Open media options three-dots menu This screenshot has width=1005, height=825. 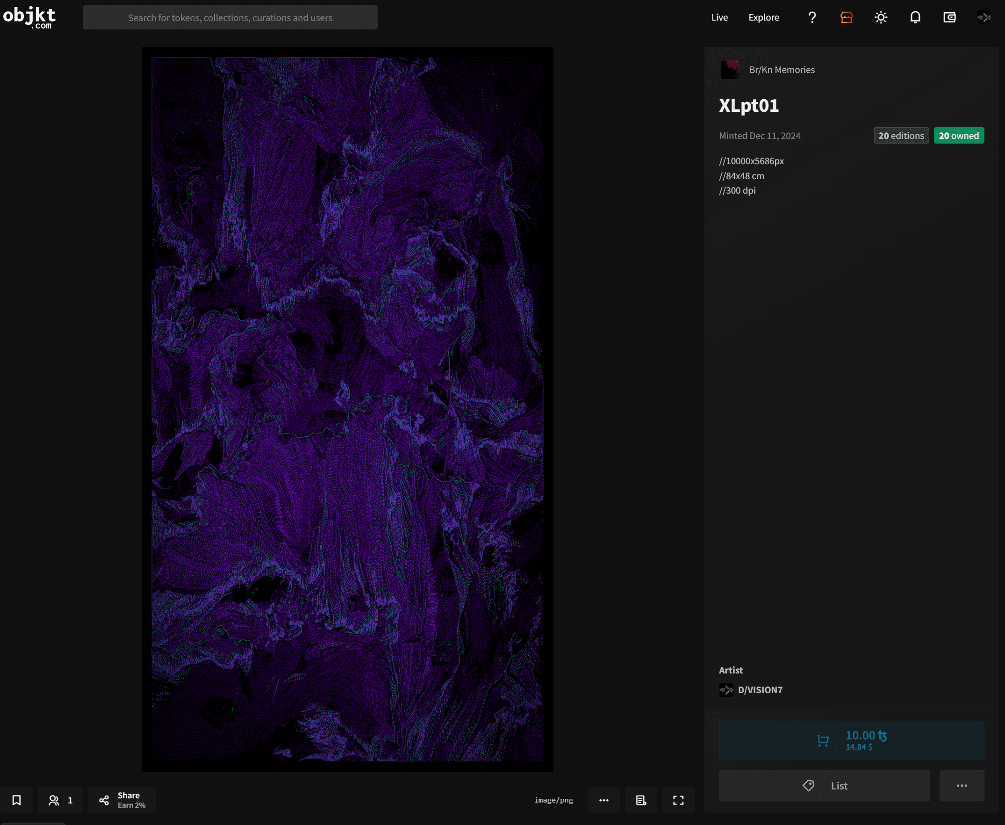pos(603,800)
